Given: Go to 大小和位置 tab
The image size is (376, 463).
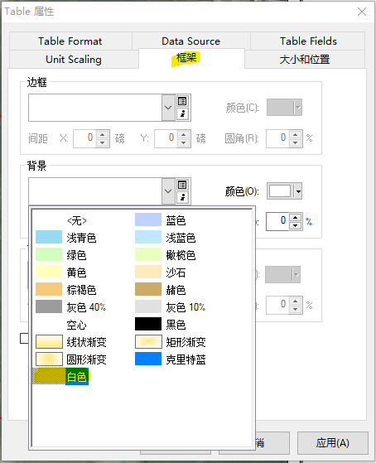Looking at the screenshot, I should point(305,60).
